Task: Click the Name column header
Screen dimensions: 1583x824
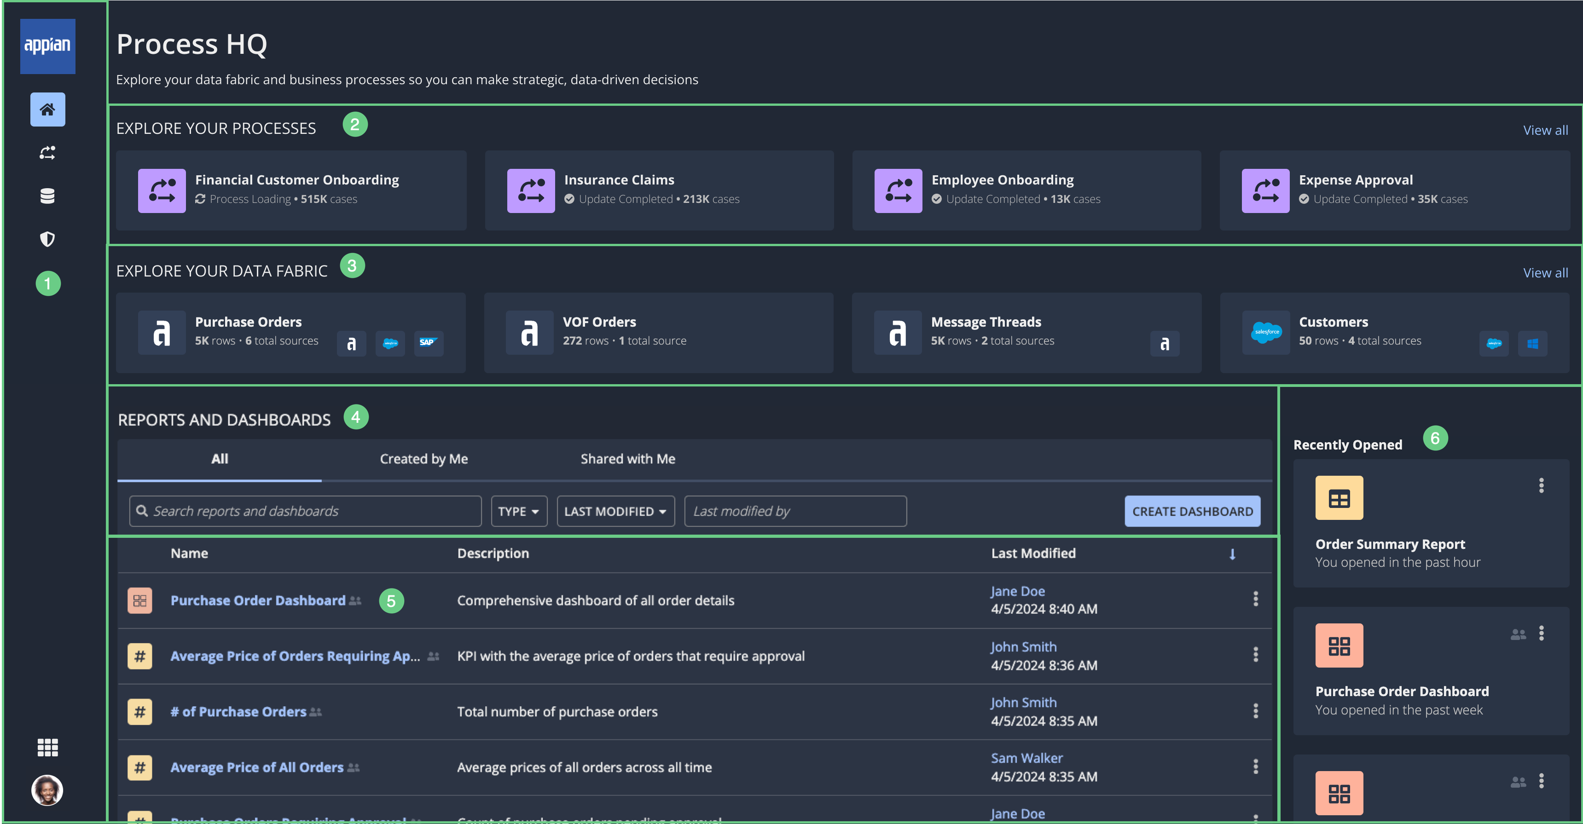Action: coord(189,553)
